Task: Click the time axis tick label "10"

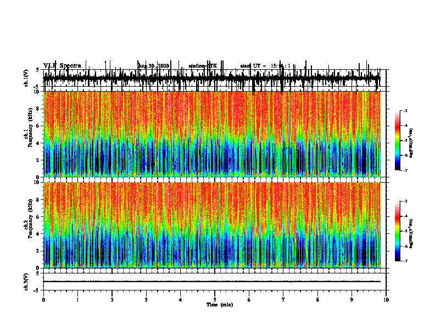Action: click(386, 300)
